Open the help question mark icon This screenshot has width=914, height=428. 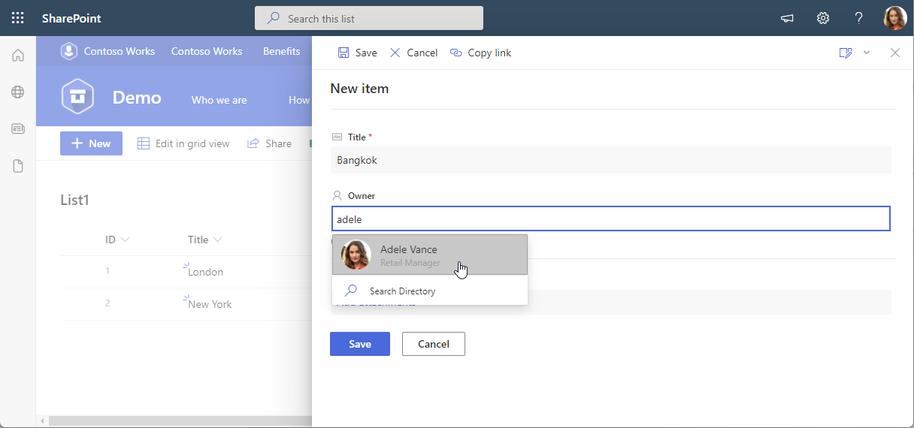[859, 18]
